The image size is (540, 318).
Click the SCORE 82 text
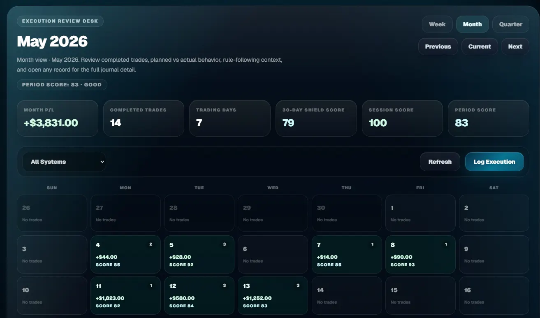[x=108, y=306]
